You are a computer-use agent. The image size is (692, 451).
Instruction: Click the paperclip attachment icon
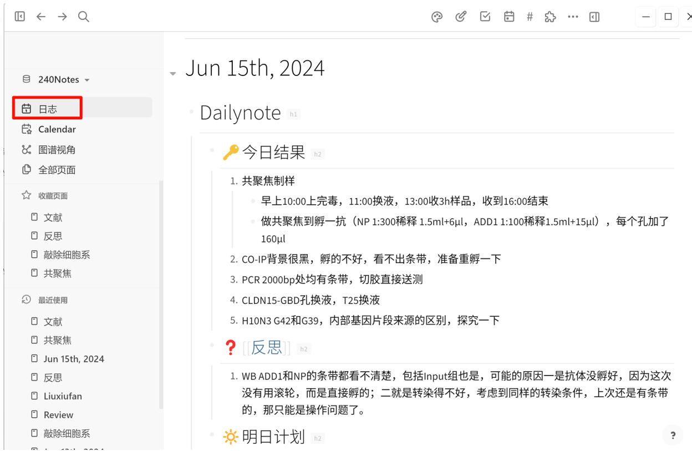(x=460, y=17)
